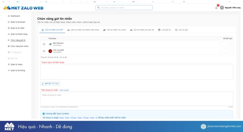Focus the contacts and messages search field
The width and height of the screenshot is (243, 132).
(x=124, y=8)
